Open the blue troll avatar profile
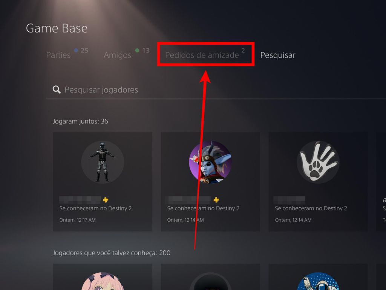The height and width of the screenshot is (290, 386). point(210,162)
